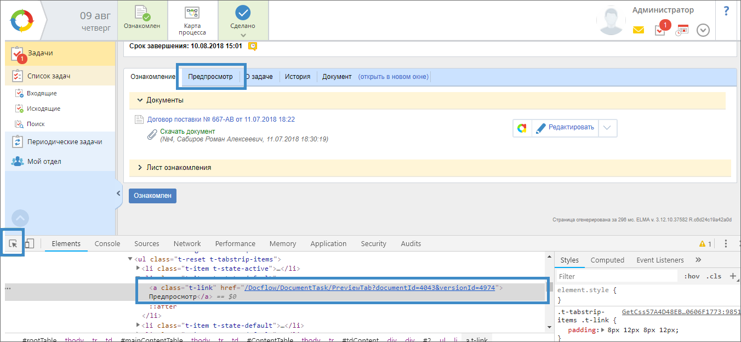This screenshot has width=741, height=342.
Task: Open the Console tab in DevTools
Action: tap(107, 244)
